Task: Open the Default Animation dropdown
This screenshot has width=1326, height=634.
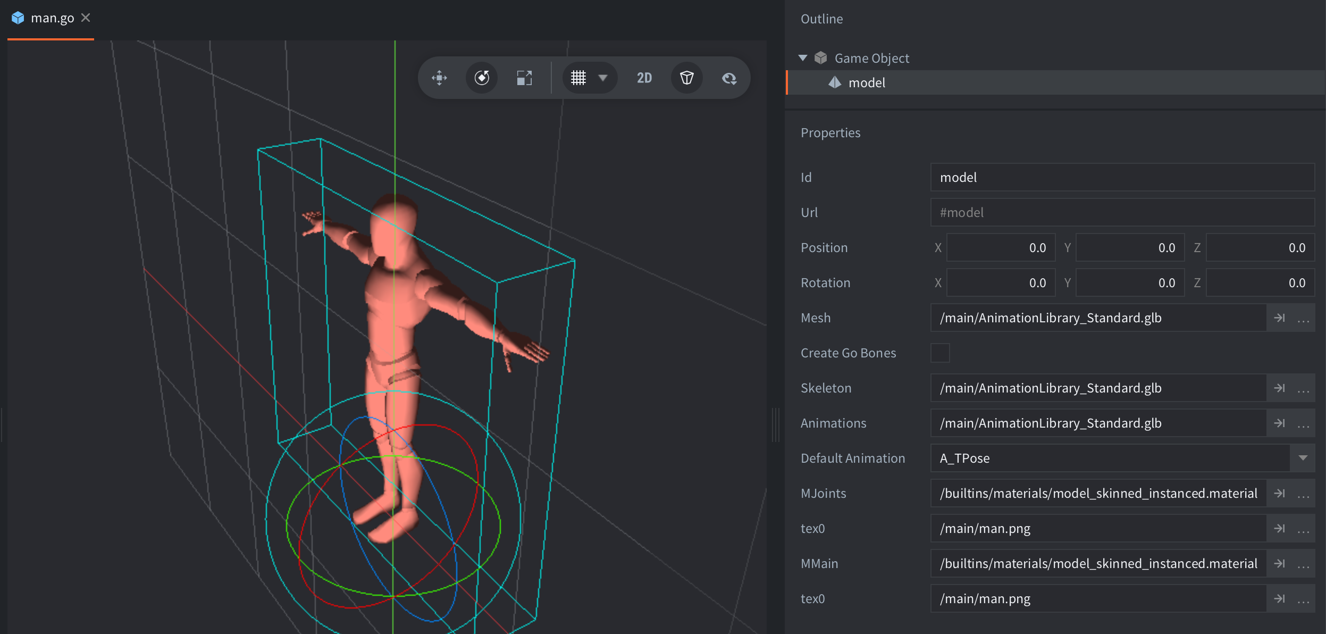Action: 1303,458
